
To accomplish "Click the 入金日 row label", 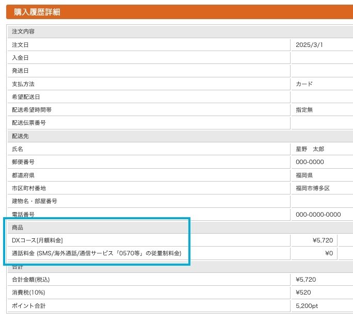I will pos(20,58).
